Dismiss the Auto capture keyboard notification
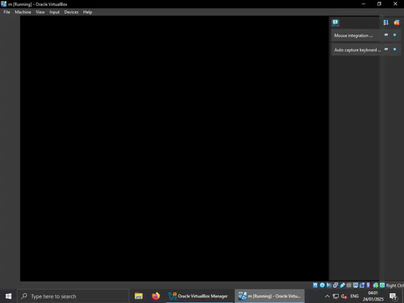 point(395,49)
